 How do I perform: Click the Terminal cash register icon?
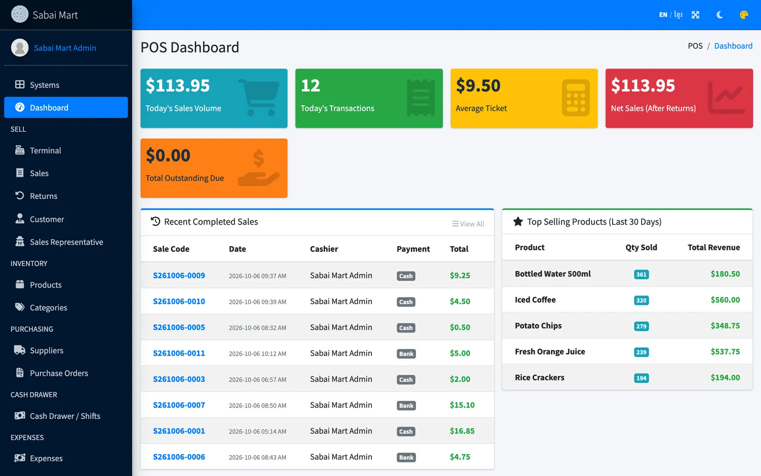tap(20, 150)
